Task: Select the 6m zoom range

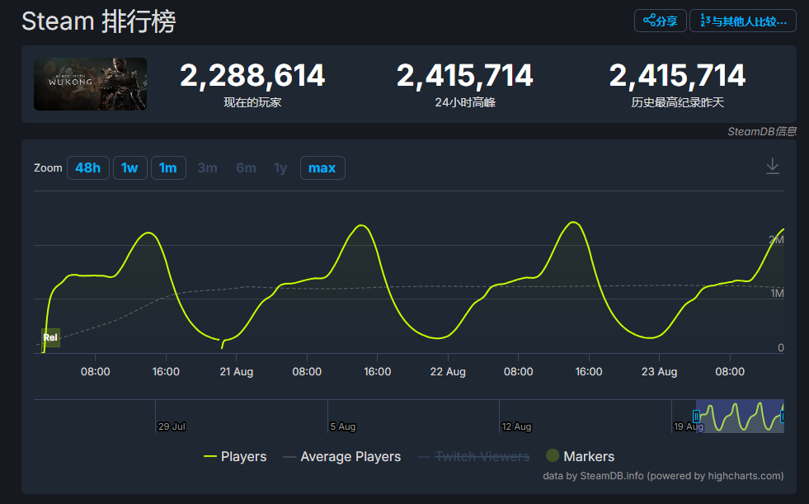Action: point(246,167)
